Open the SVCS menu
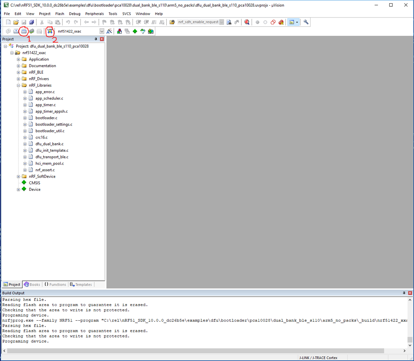The height and width of the screenshot is (361, 414). tap(127, 14)
